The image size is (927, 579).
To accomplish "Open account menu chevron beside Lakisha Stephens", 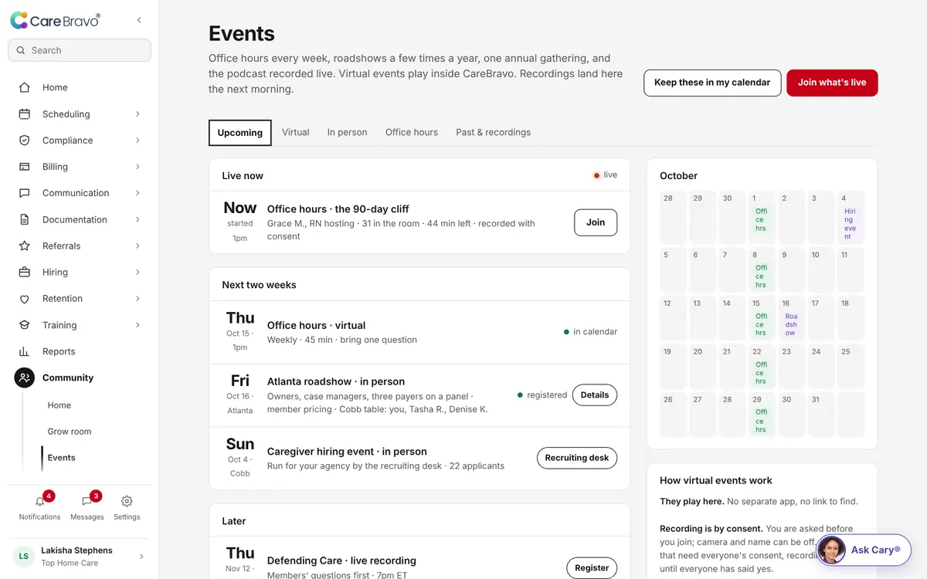I will (x=141, y=556).
